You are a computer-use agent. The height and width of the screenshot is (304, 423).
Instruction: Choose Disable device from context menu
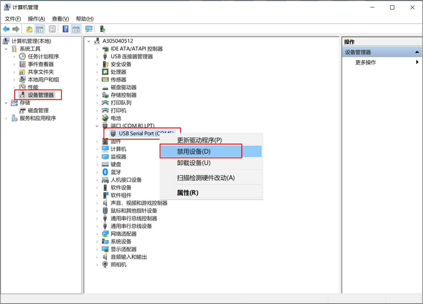(x=194, y=152)
